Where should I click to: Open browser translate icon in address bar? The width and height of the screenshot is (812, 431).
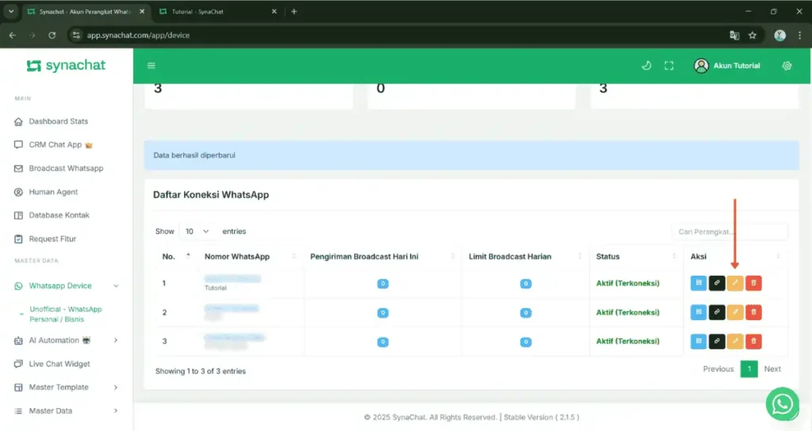coord(734,35)
